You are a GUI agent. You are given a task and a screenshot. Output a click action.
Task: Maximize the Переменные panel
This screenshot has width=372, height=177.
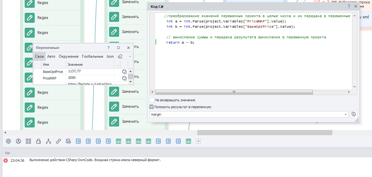[x=118, y=48]
